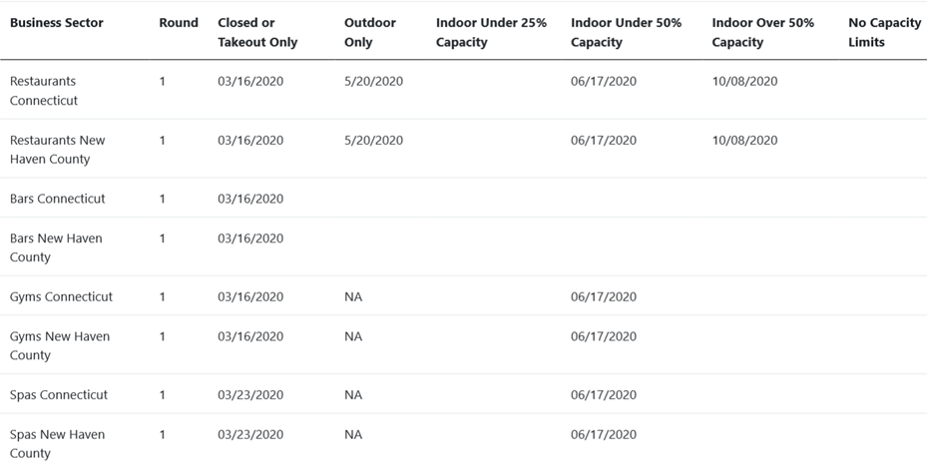
Task: Select the Gyms Connecticut row label
Action: tap(61, 296)
